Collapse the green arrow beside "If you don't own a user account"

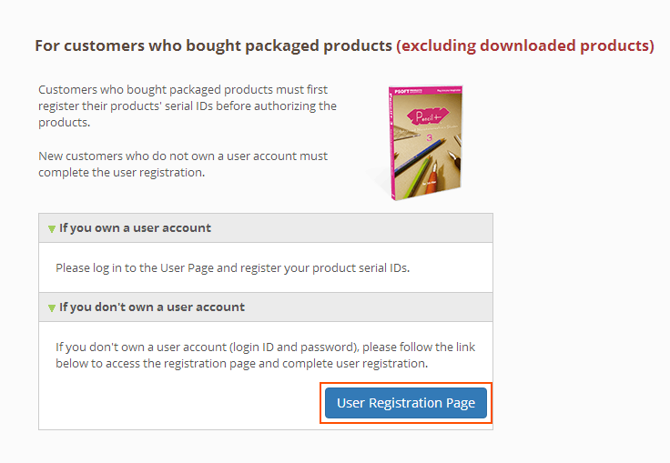pos(52,307)
